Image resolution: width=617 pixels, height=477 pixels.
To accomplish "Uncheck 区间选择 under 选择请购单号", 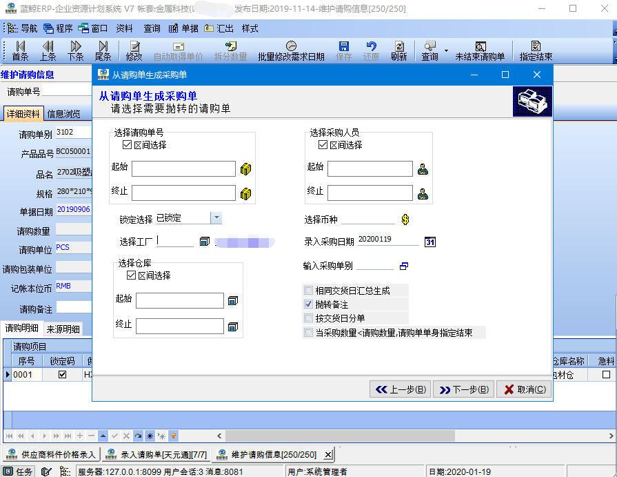I will [x=127, y=145].
